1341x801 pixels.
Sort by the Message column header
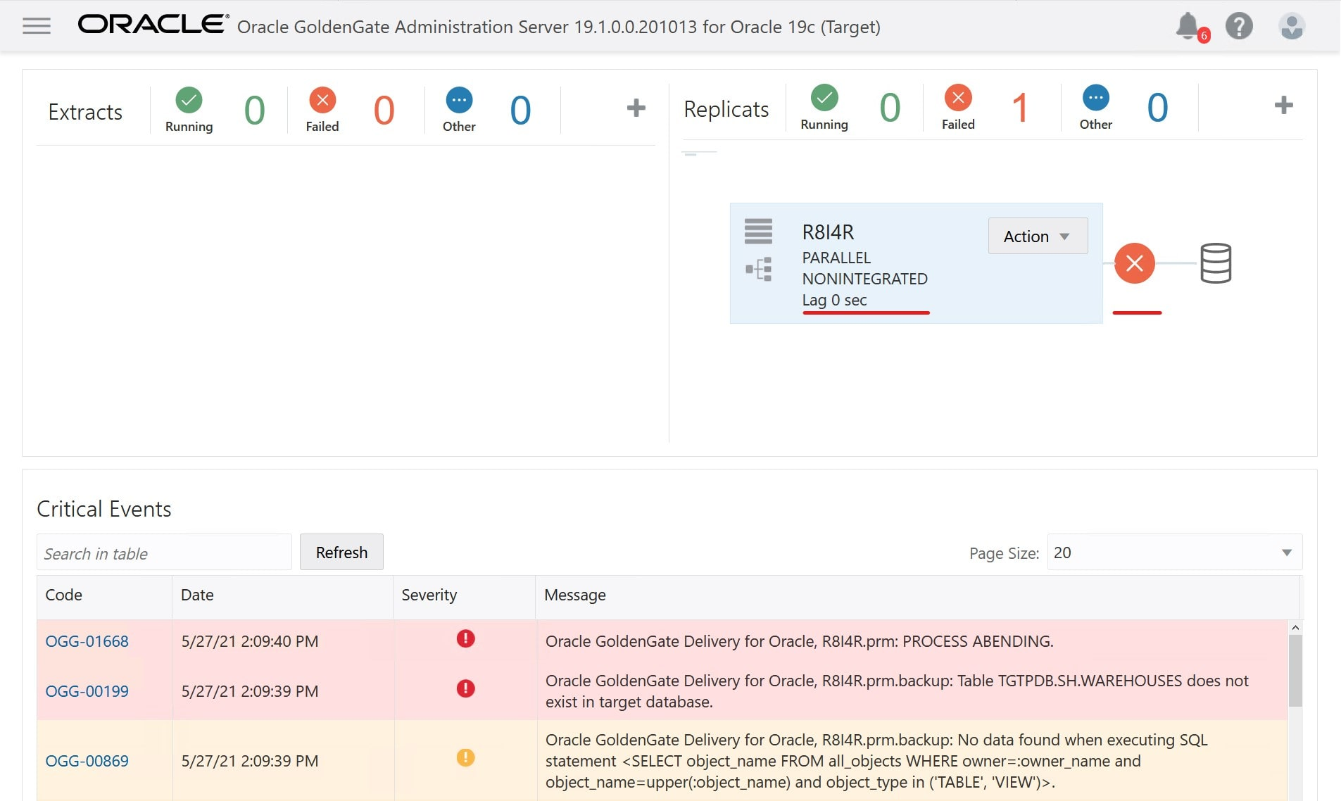click(x=917, y=595)
